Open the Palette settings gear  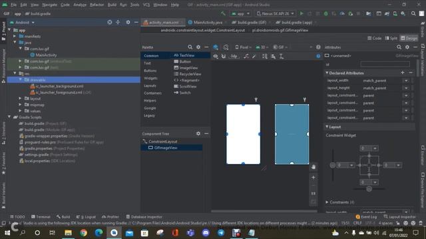pyautogui.click(x=198, y=47)
